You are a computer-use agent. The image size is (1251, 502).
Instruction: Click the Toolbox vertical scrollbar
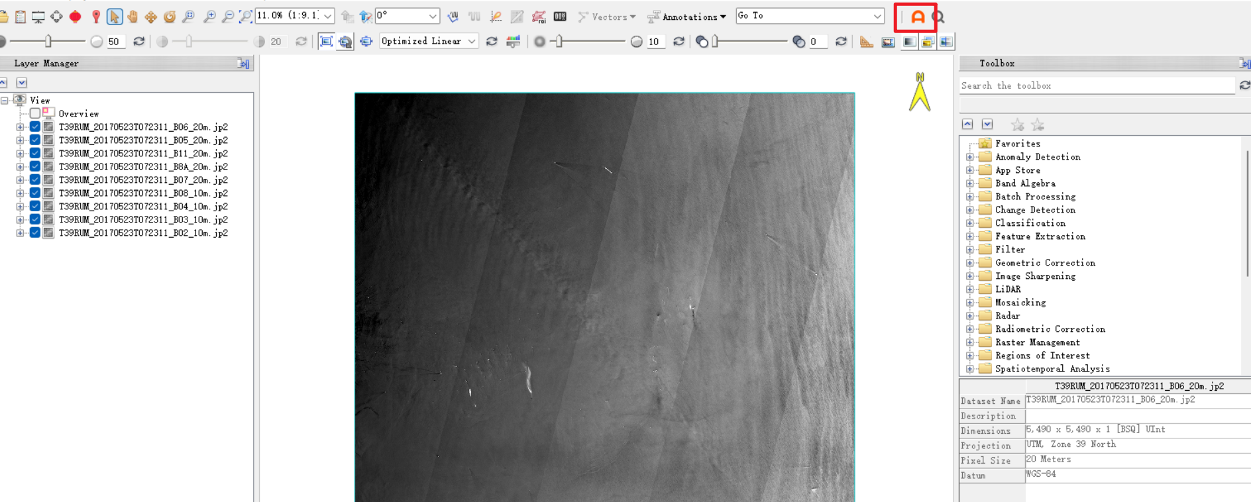(1246, 213)
